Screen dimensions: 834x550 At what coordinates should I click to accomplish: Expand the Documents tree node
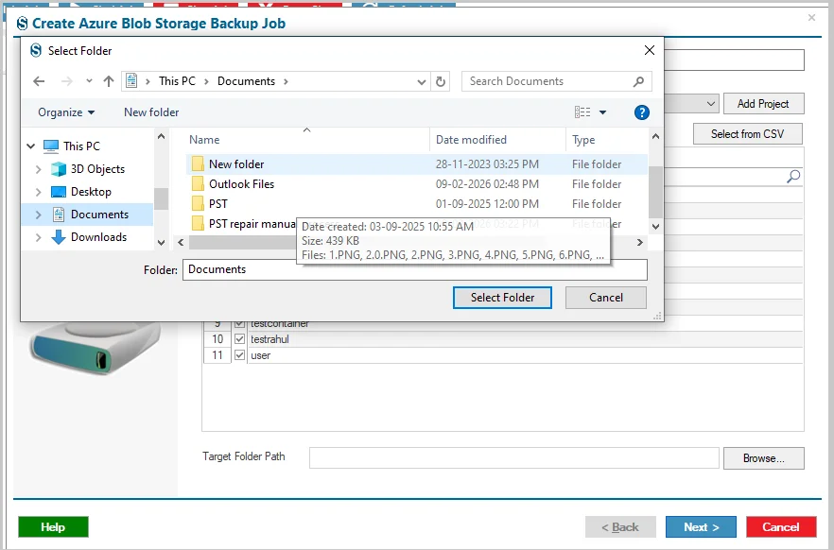click(x=38, y=215)
